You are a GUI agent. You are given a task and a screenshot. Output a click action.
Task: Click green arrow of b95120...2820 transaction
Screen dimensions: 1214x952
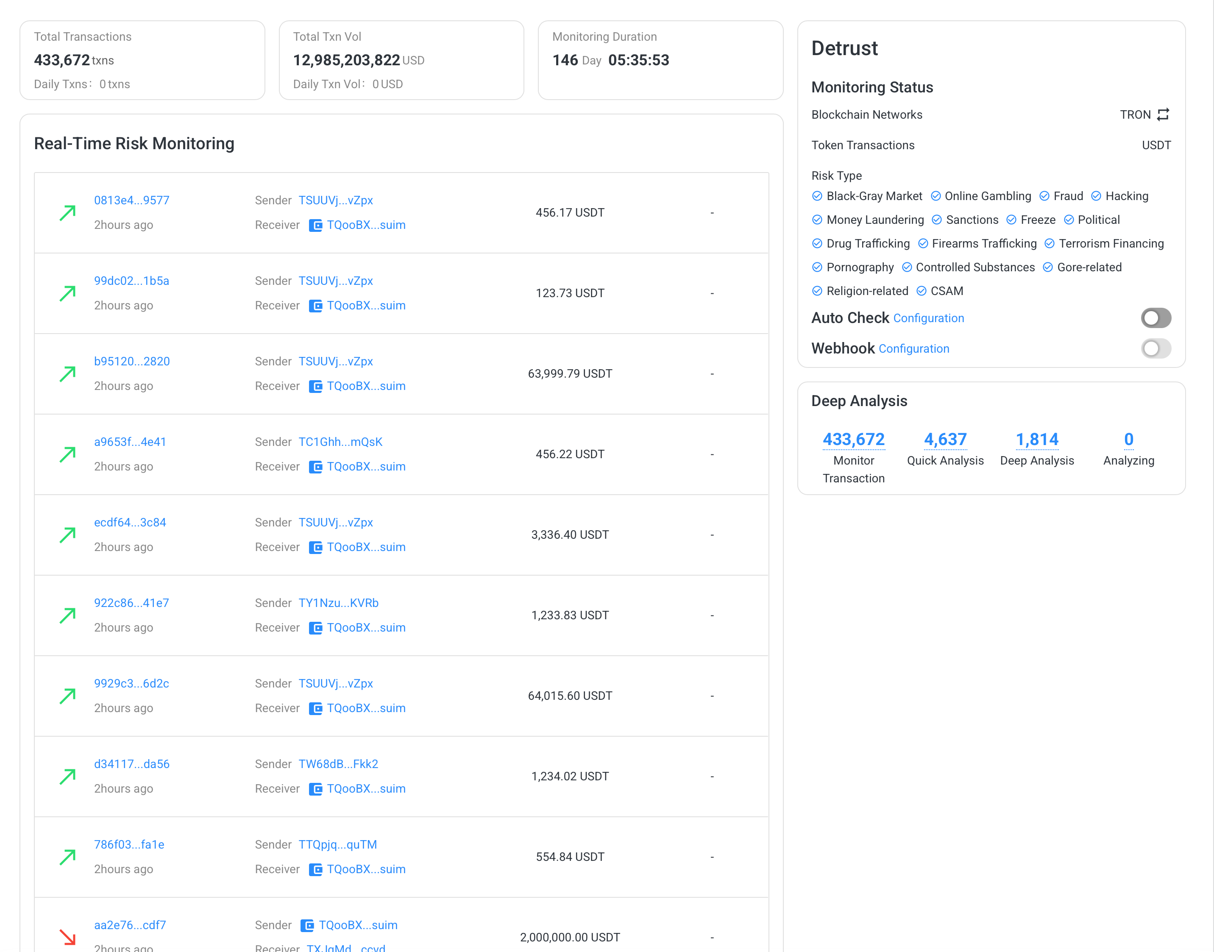click(67, 374)
